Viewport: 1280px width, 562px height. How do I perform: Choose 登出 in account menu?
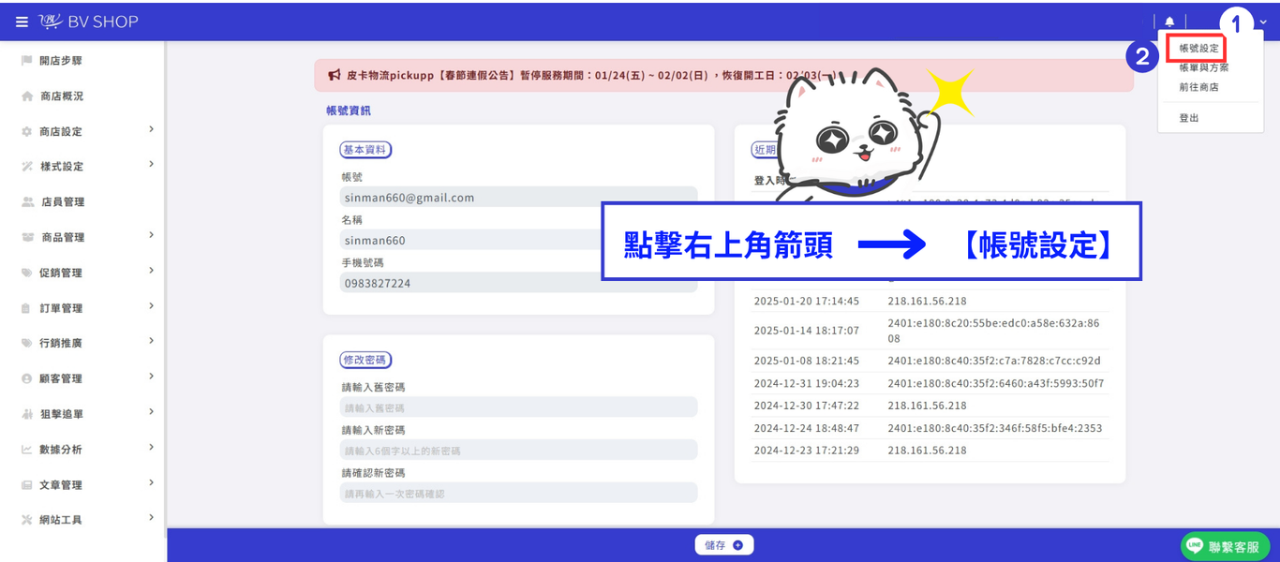pos(1188,118)
